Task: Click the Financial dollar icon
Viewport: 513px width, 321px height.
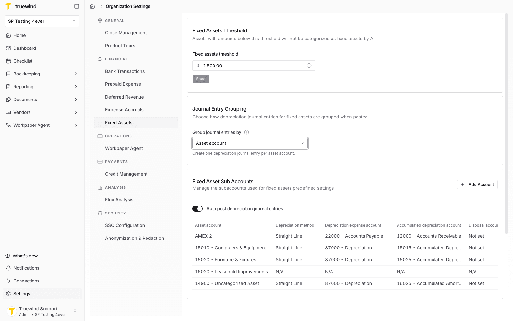Action: (100, 59)
